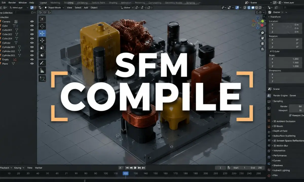Hide the Camera object in outliner

(32, 21)
